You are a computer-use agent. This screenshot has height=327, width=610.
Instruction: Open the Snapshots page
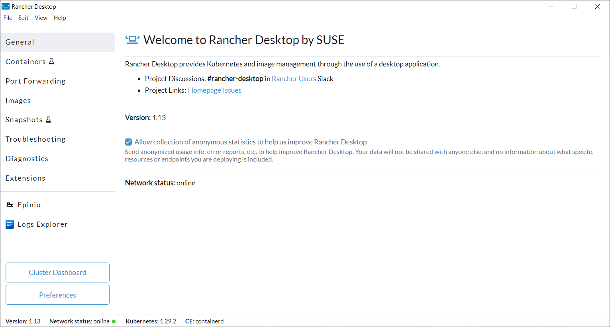coord(57,120)
